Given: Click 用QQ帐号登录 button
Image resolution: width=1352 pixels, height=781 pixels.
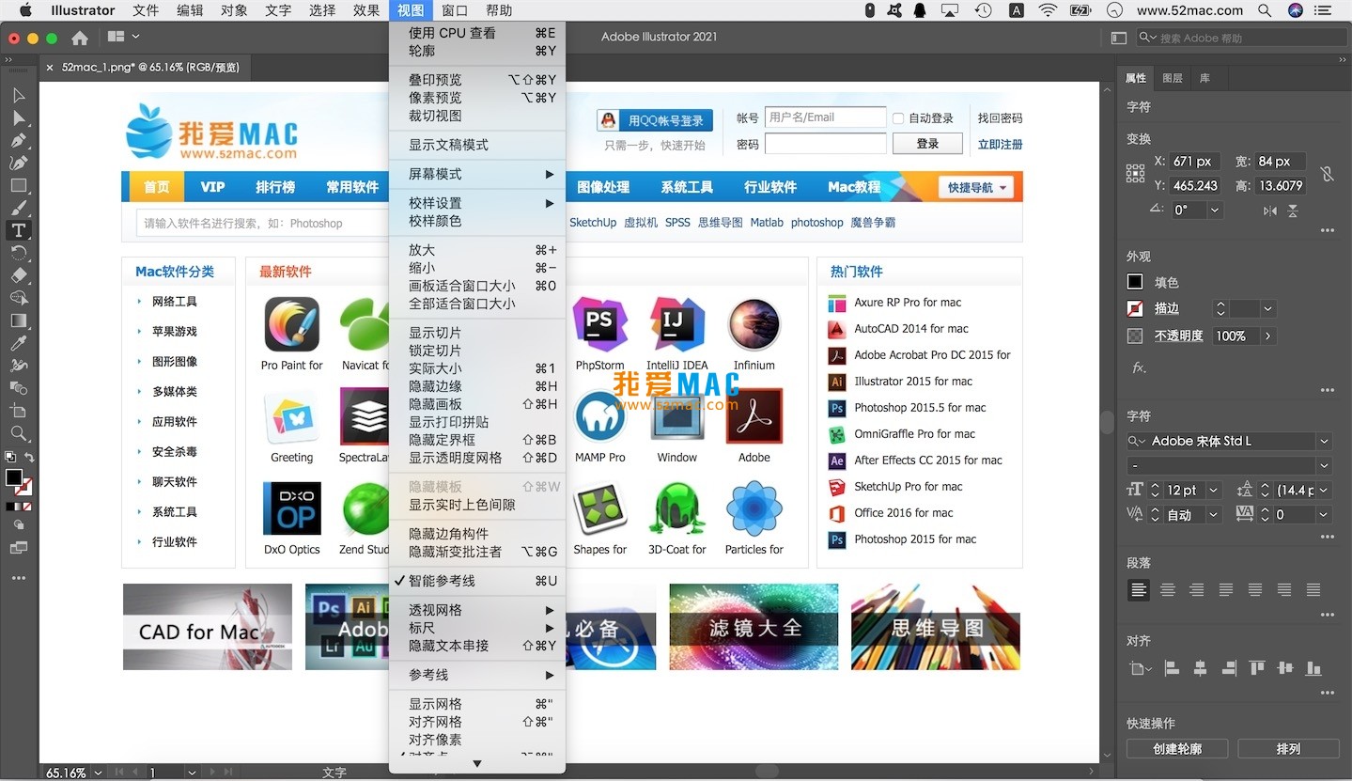Looking at the screenshot, I should coord(655,120).
